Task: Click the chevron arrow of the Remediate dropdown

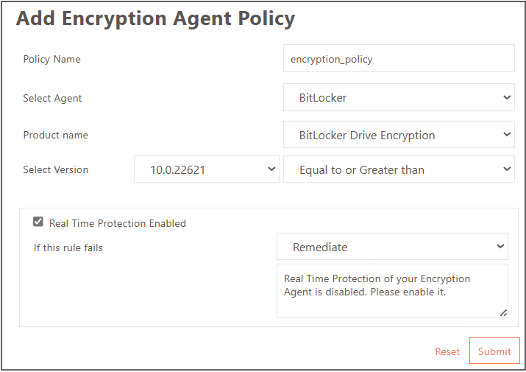Action: (500, 247)
